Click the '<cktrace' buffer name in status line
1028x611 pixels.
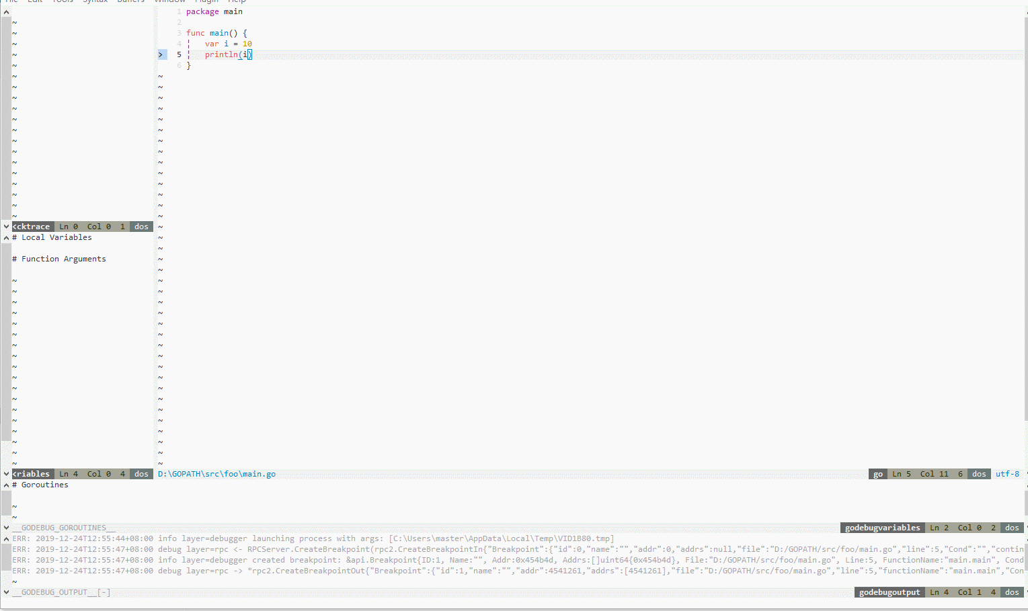(32, 227)
